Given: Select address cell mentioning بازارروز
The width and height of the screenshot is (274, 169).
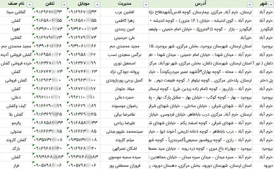Looking at the screenshot, I should 201,89.
